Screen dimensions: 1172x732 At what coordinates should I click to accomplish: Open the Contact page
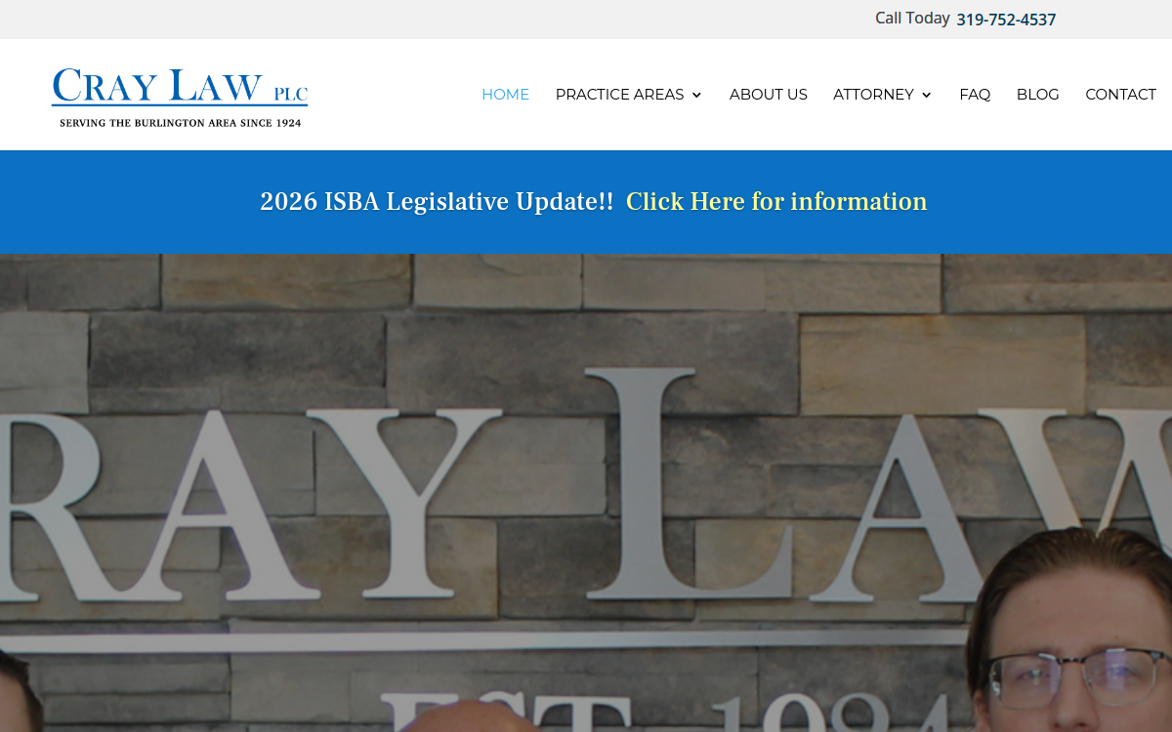[1120, 95]
